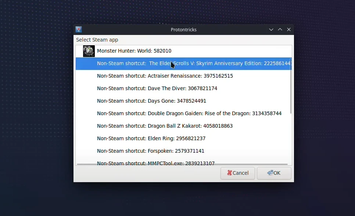
Task: Pick the Elden Ring shortcut
Action: 184,138
